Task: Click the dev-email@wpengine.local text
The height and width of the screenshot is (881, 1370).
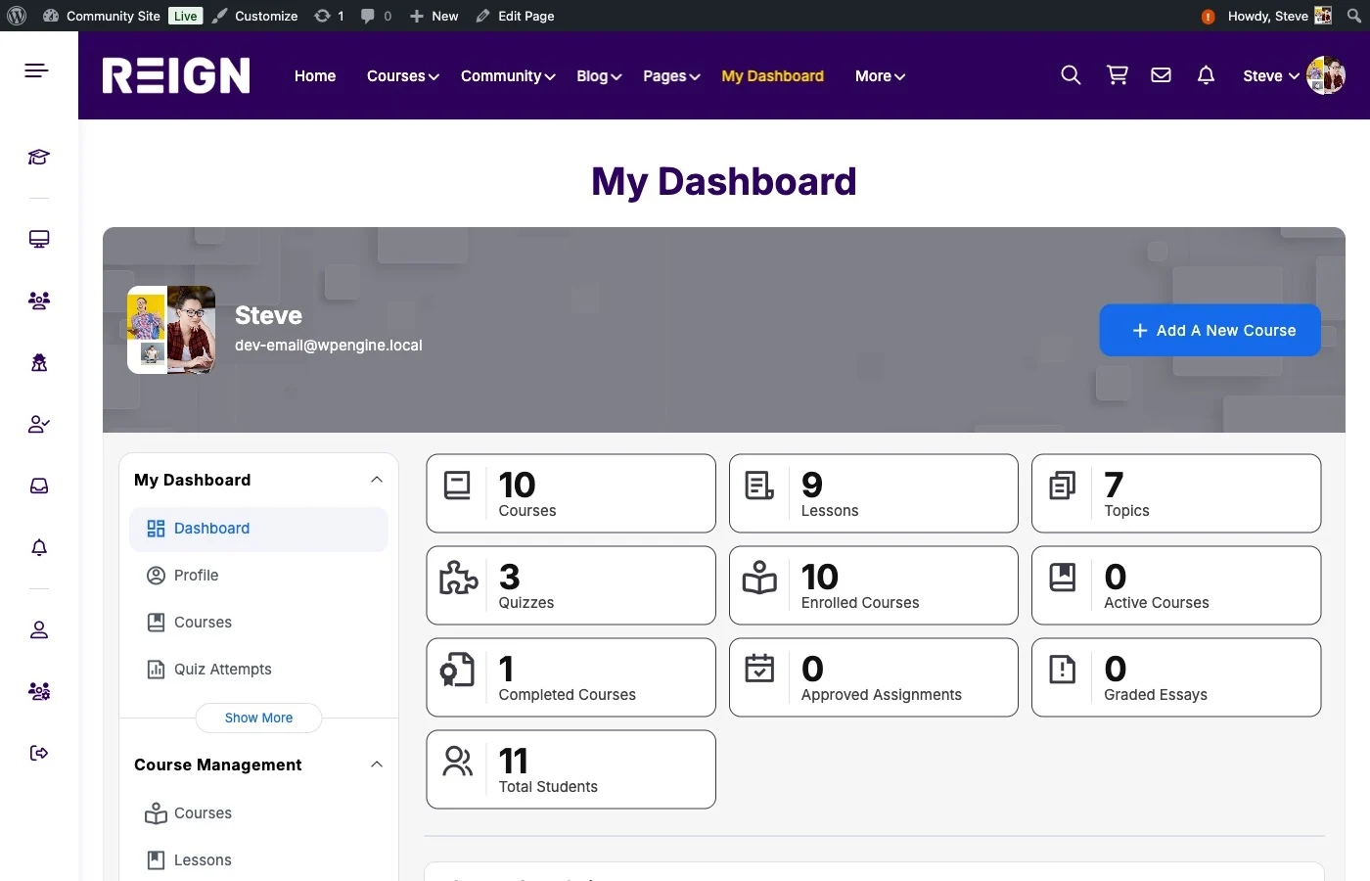Action: [x=329, y=346]
